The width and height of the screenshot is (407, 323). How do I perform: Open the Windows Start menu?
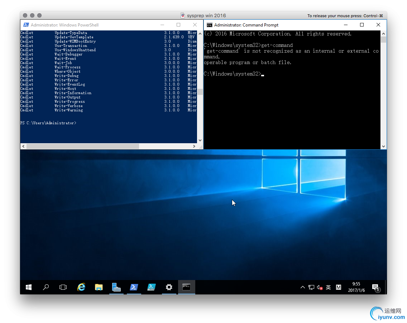click(x=29, y=287)
